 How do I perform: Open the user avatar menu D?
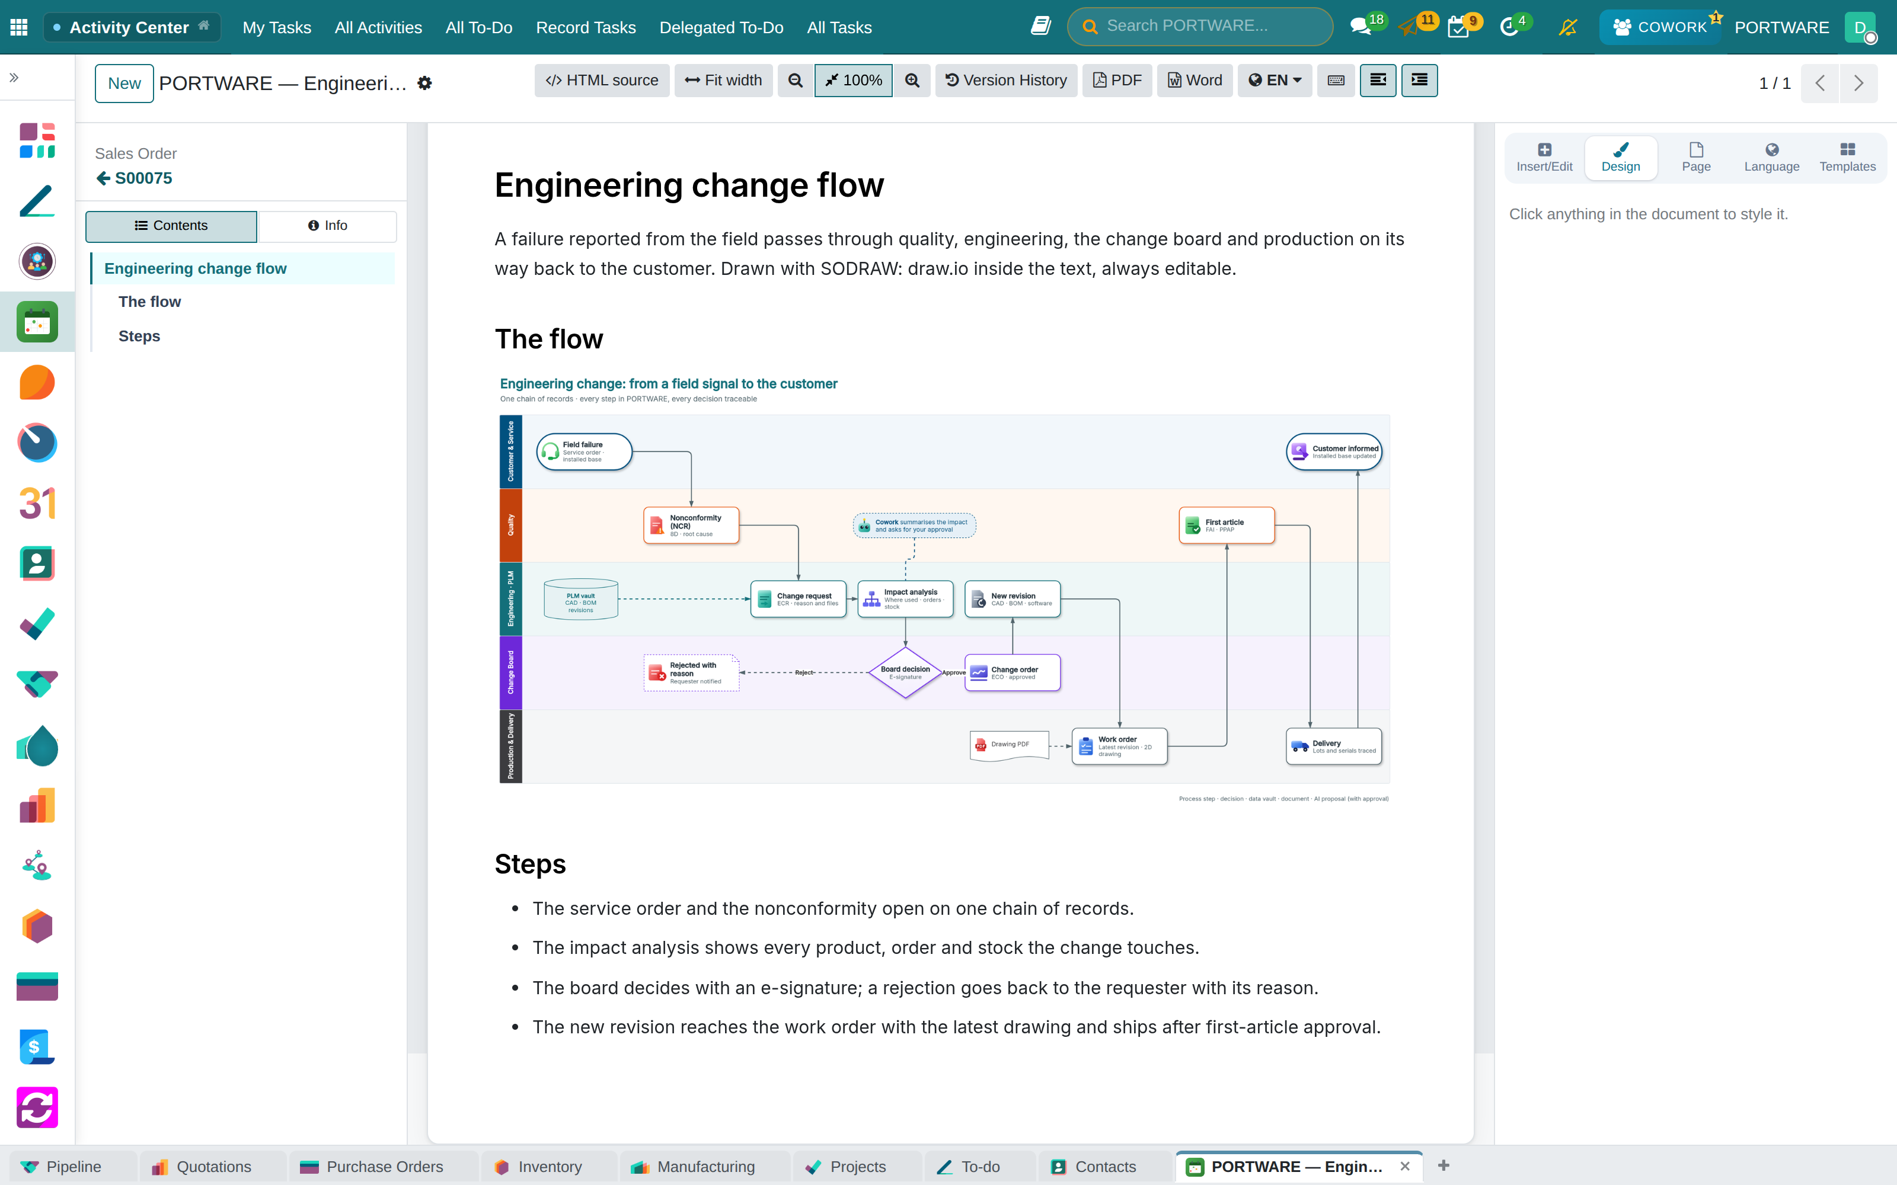(1860, 27)
